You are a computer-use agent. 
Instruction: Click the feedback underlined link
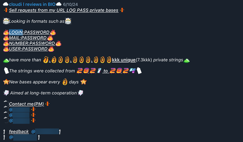tap(19, 131)
